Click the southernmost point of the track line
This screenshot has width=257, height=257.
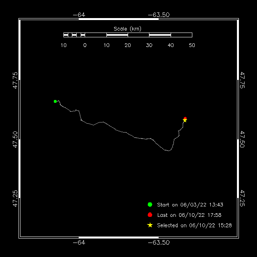(x=168, y=151)
